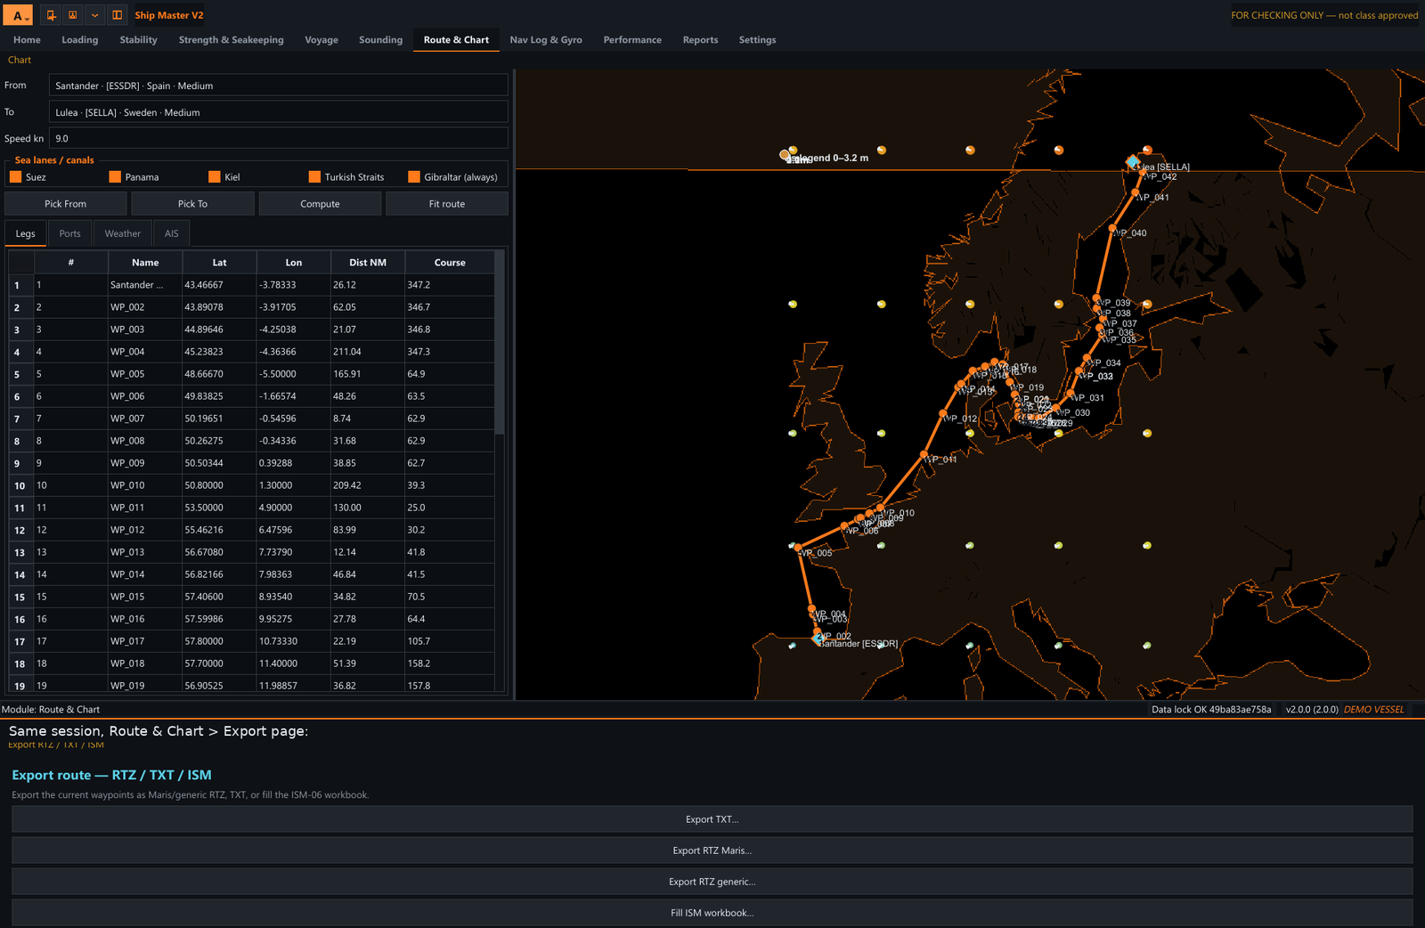Click the 43.46667 latitude cell
The width and height of the screenshot is (1425, 928).
point(220,285)
